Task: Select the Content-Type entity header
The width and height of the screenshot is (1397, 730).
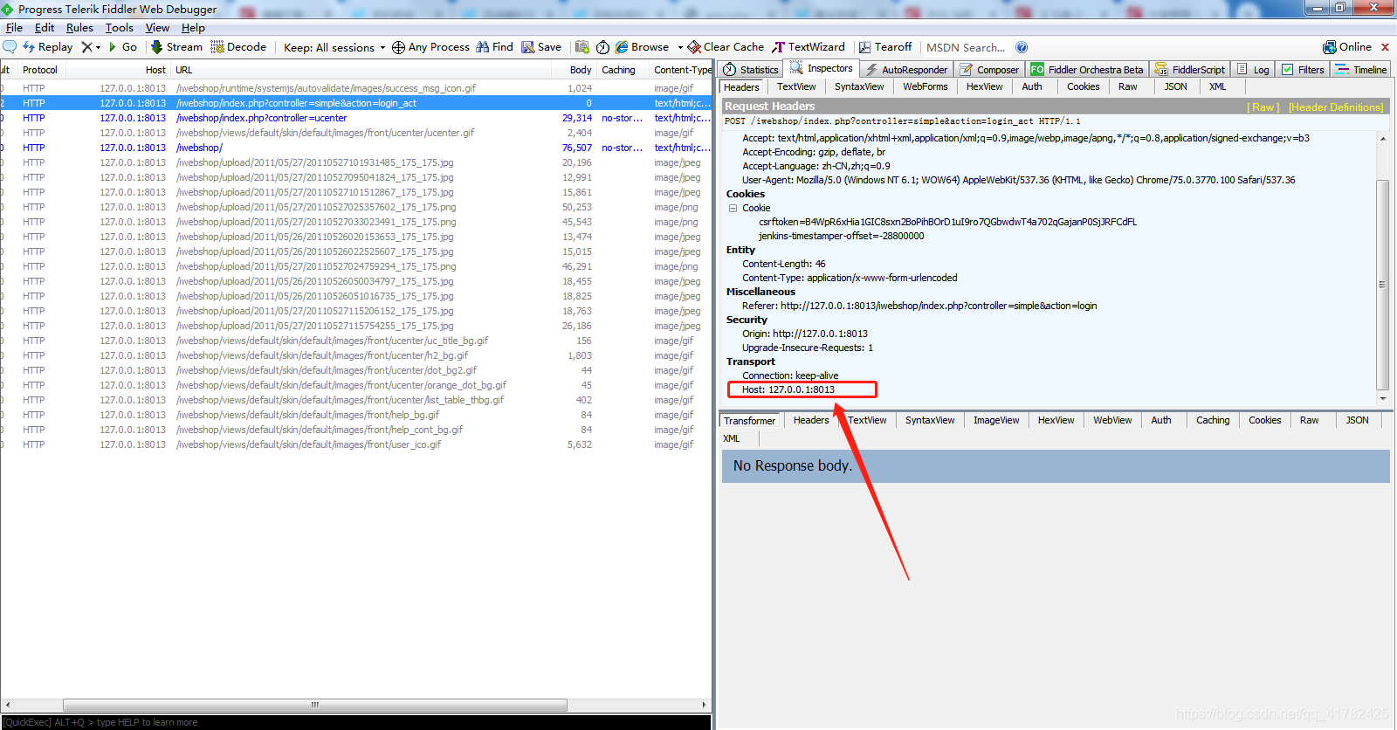Action: [850, 278]
